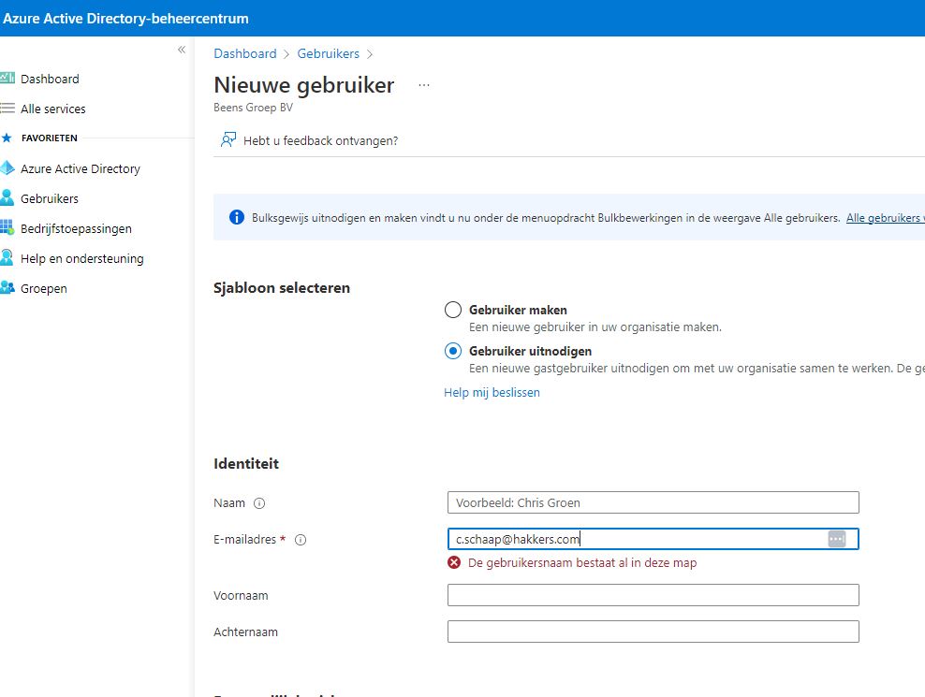Click the info icon next to E-mailadres
The image size is (925, 697).
(x=301, y=540)
